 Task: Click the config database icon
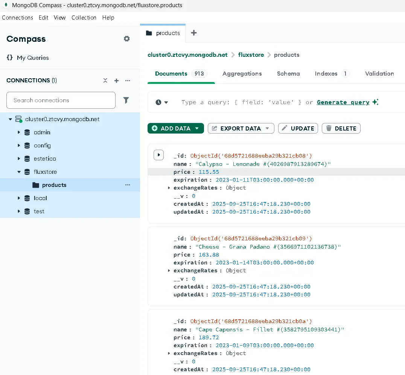tap(27, 146)
